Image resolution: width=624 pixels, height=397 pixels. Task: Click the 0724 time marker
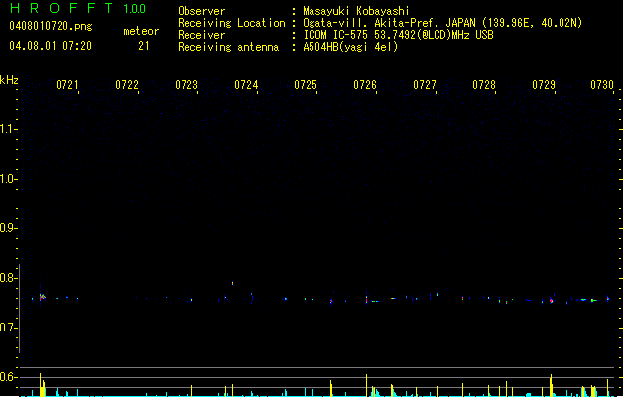point(246,85)
